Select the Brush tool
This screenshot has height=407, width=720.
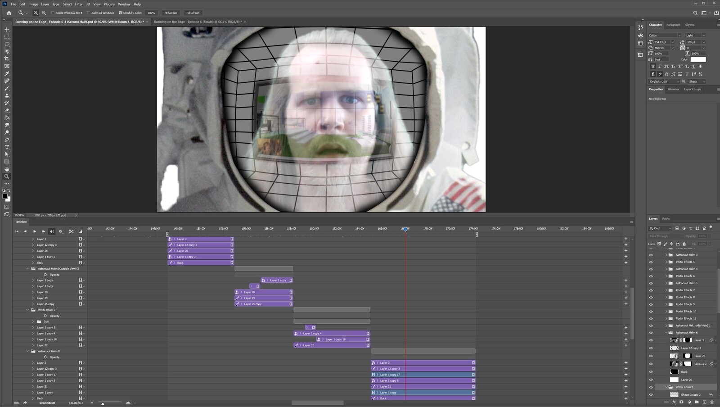click(7, 88)
